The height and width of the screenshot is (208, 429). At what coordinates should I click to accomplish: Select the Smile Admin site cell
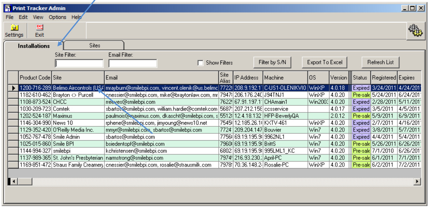point(78,137)
